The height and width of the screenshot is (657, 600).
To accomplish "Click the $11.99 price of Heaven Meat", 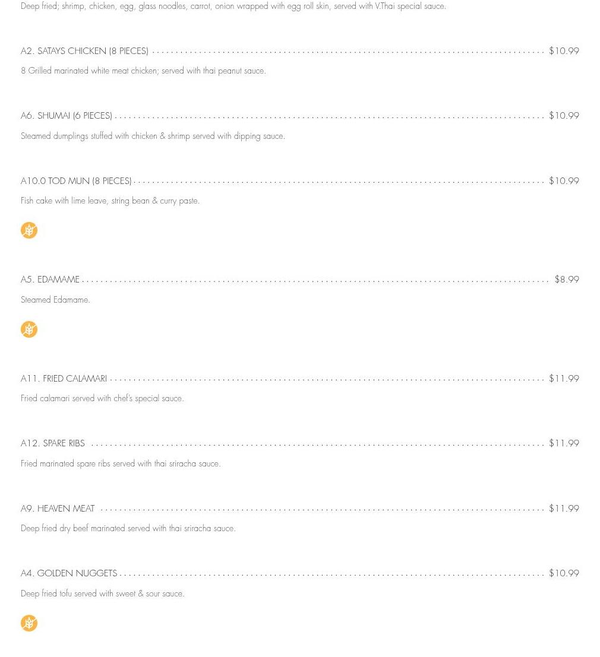I will click(x=564, y=509).
